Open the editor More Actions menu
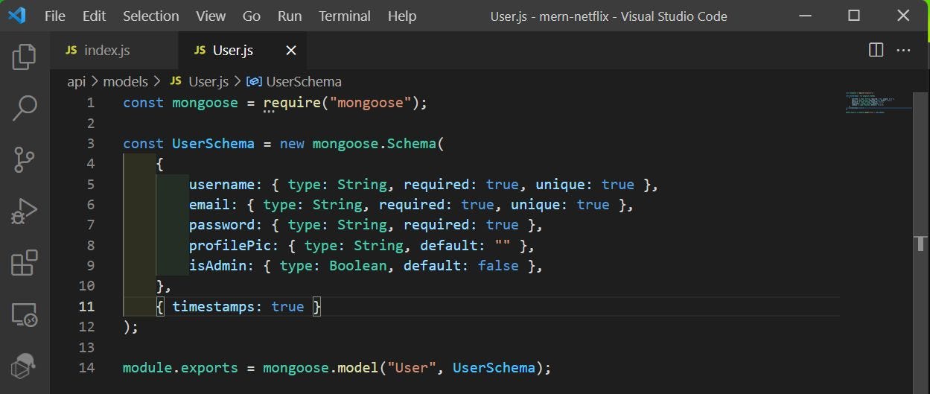Viewport: 930px width, 394px height. pyautogui.click(x=903, y=50)
